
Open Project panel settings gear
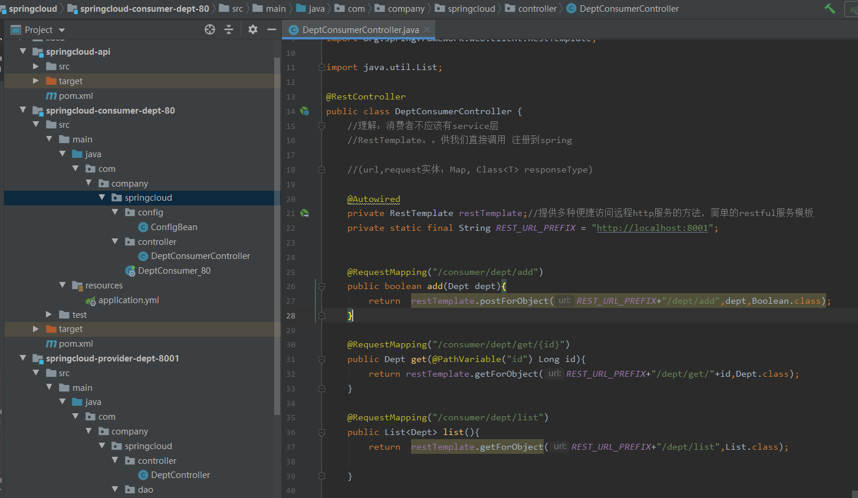(x=253, y=29)
